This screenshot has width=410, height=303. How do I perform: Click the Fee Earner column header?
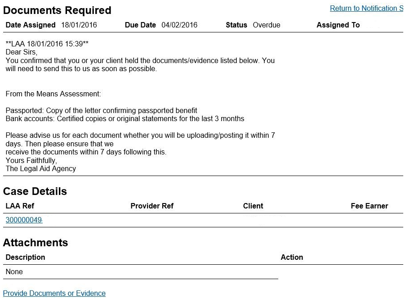tap(369, 206)
